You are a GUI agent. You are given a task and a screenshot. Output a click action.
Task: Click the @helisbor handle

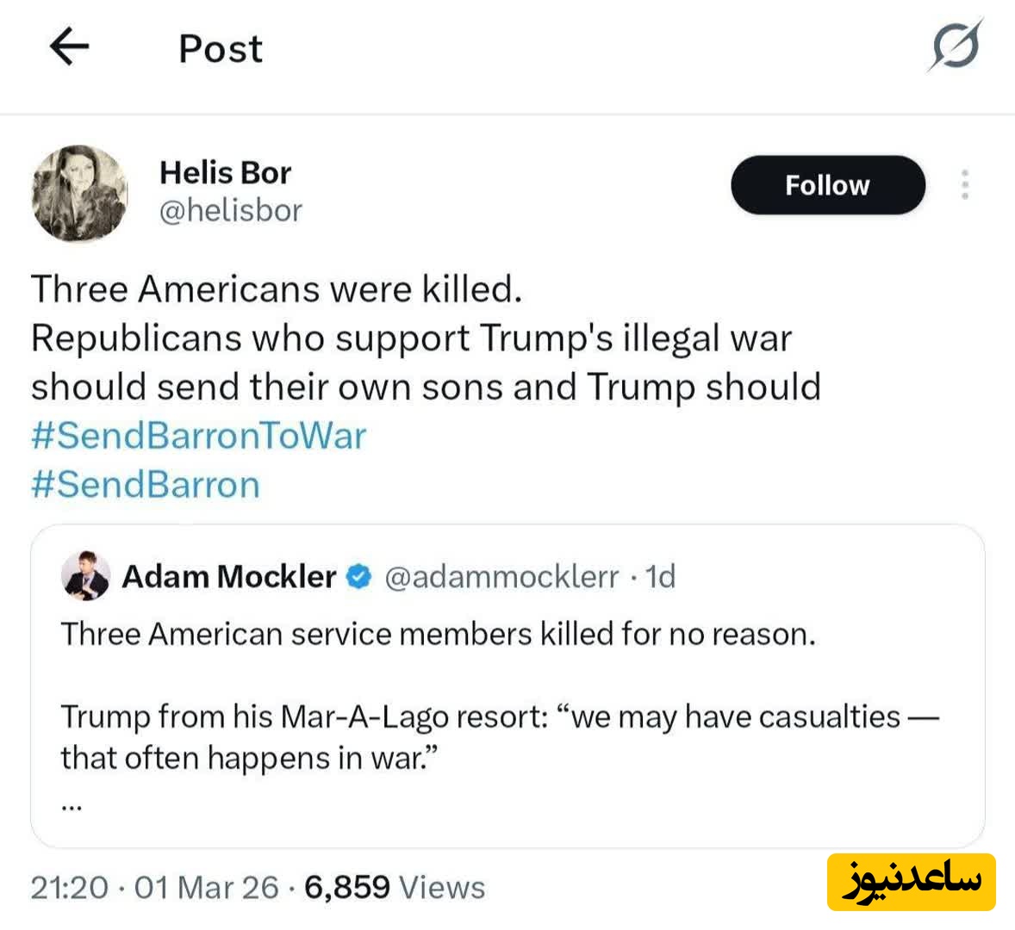231,211
